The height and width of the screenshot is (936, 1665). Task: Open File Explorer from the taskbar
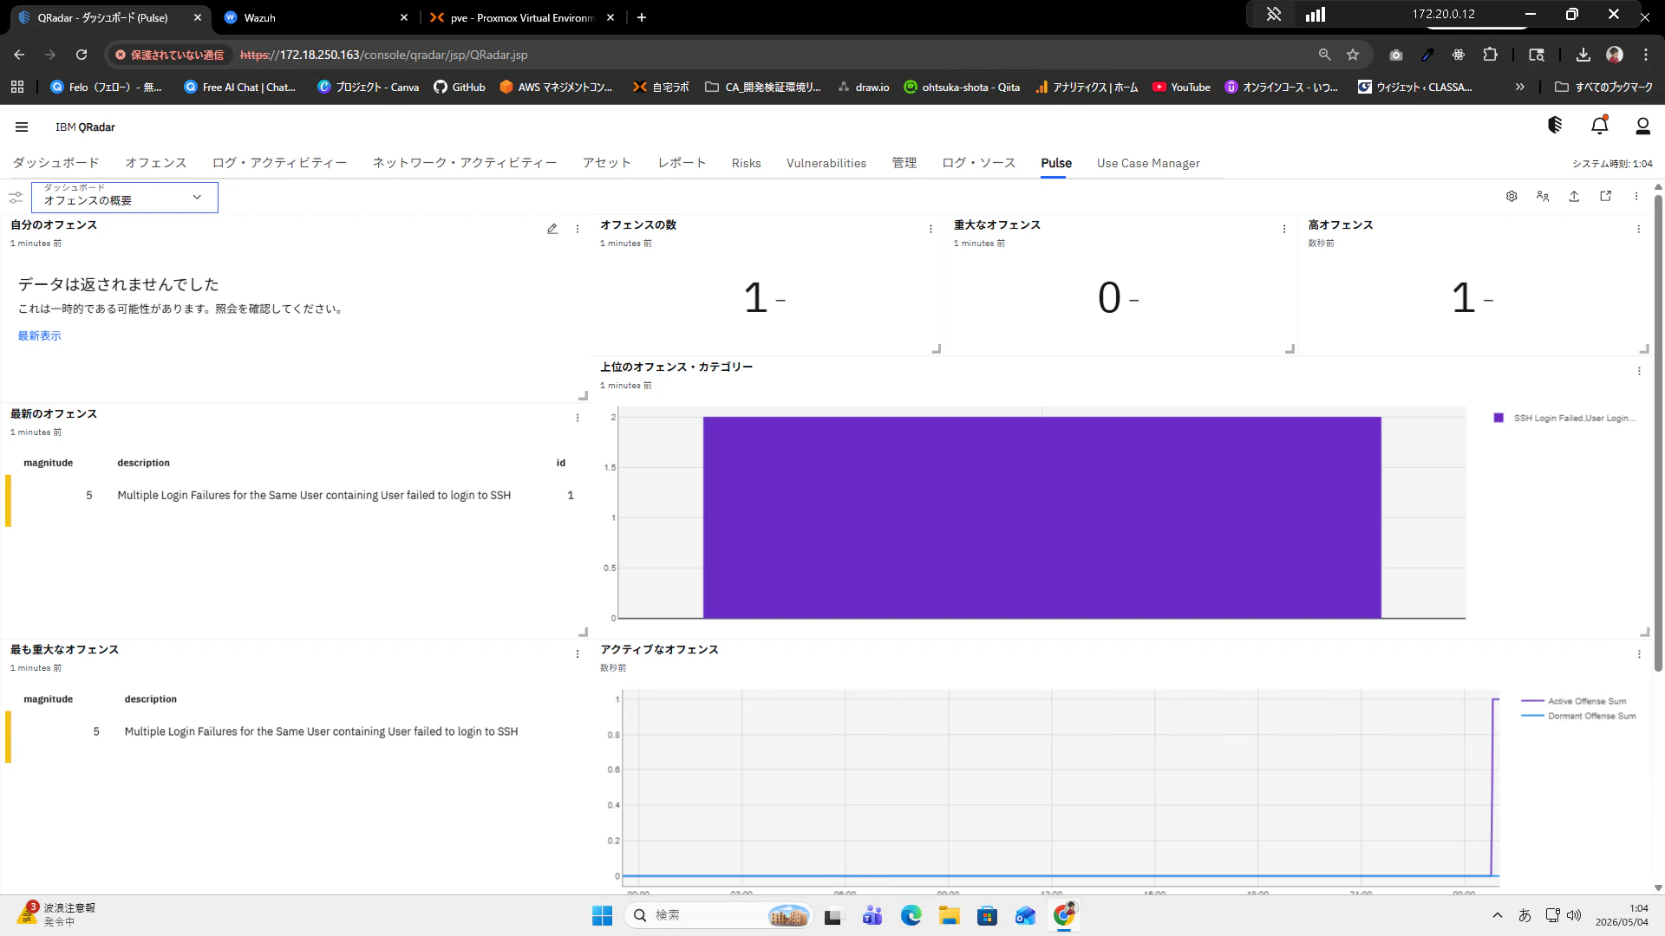(949, 915)
